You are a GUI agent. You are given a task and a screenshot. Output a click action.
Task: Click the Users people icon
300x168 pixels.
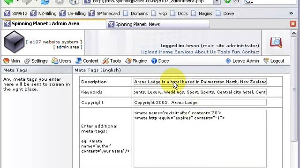[55, 61]
